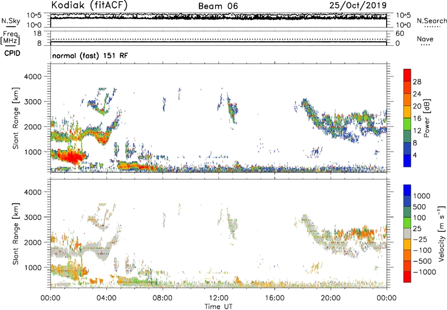Image resolution: width=447 pixels, height=310 pixels.
Task: Click the '20:00' time axis tick
Action: click(x=330, y=298)
